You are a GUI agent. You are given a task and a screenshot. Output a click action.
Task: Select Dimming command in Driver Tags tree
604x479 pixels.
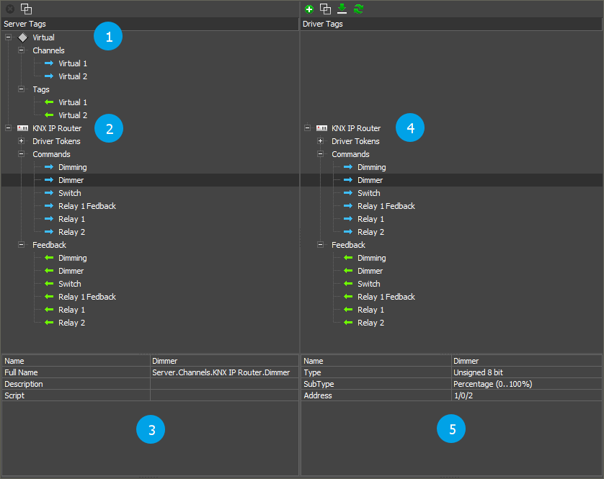(x=371, y=167)
